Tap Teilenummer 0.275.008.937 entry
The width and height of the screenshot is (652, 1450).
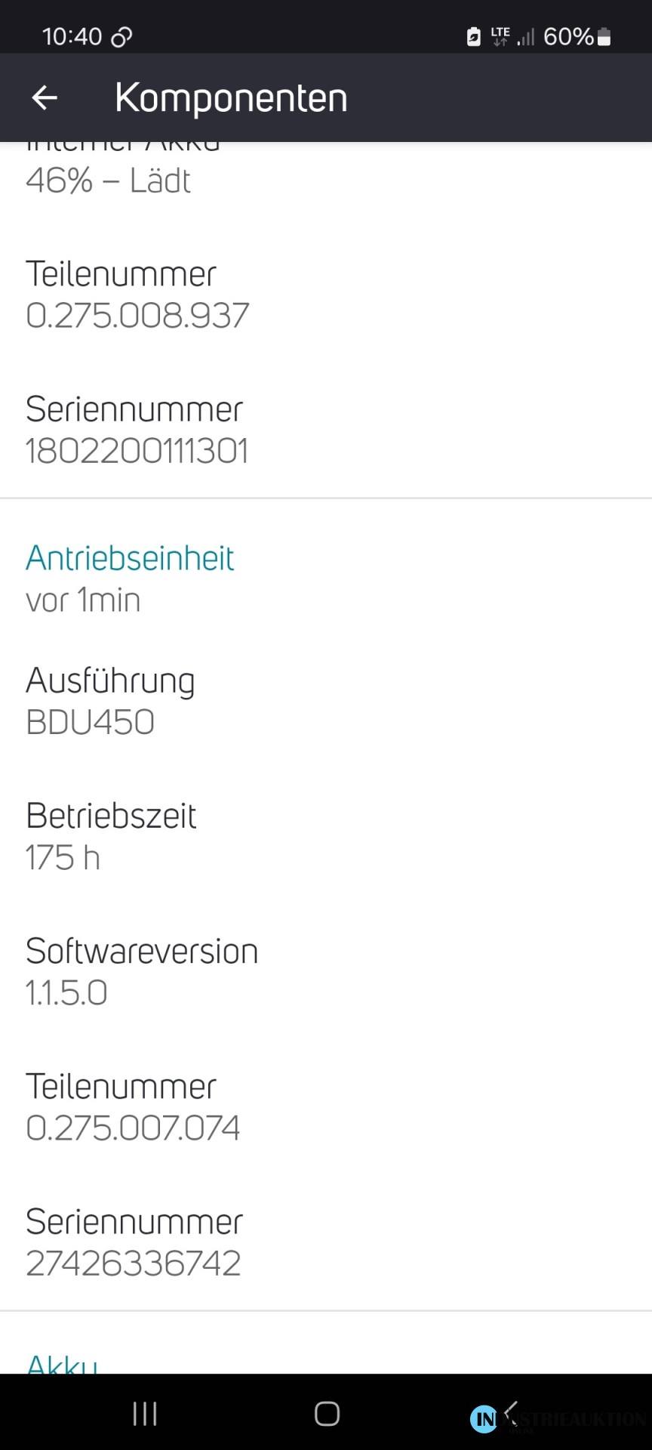click(x=137, y=295)
